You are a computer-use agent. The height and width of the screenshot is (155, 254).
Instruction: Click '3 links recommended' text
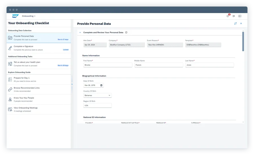(22, 91)
